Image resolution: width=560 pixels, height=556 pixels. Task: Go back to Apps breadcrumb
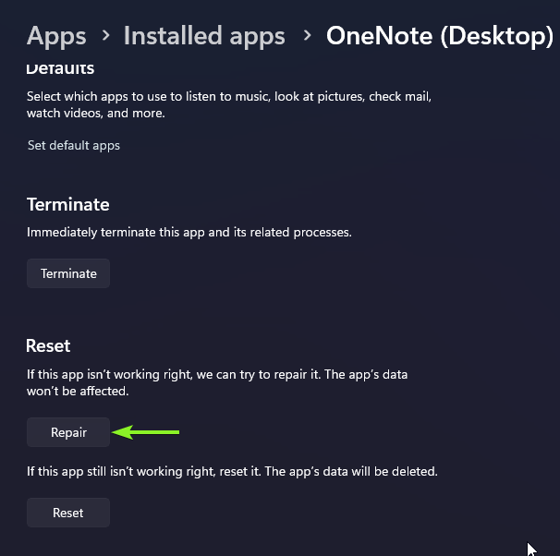pyautogui.click(x=56, y=36)
